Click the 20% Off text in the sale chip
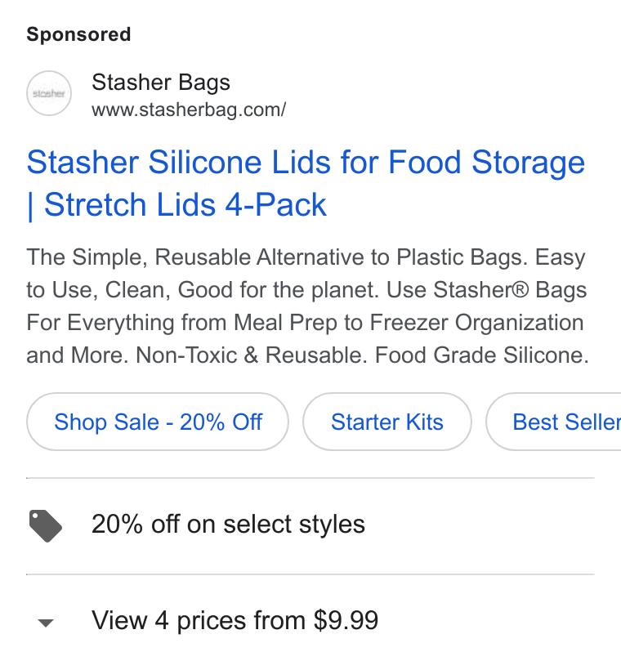The image size is (621, 670). pos(221,422)
